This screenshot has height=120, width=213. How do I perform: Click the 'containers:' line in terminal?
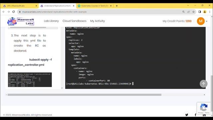(81, 68)
